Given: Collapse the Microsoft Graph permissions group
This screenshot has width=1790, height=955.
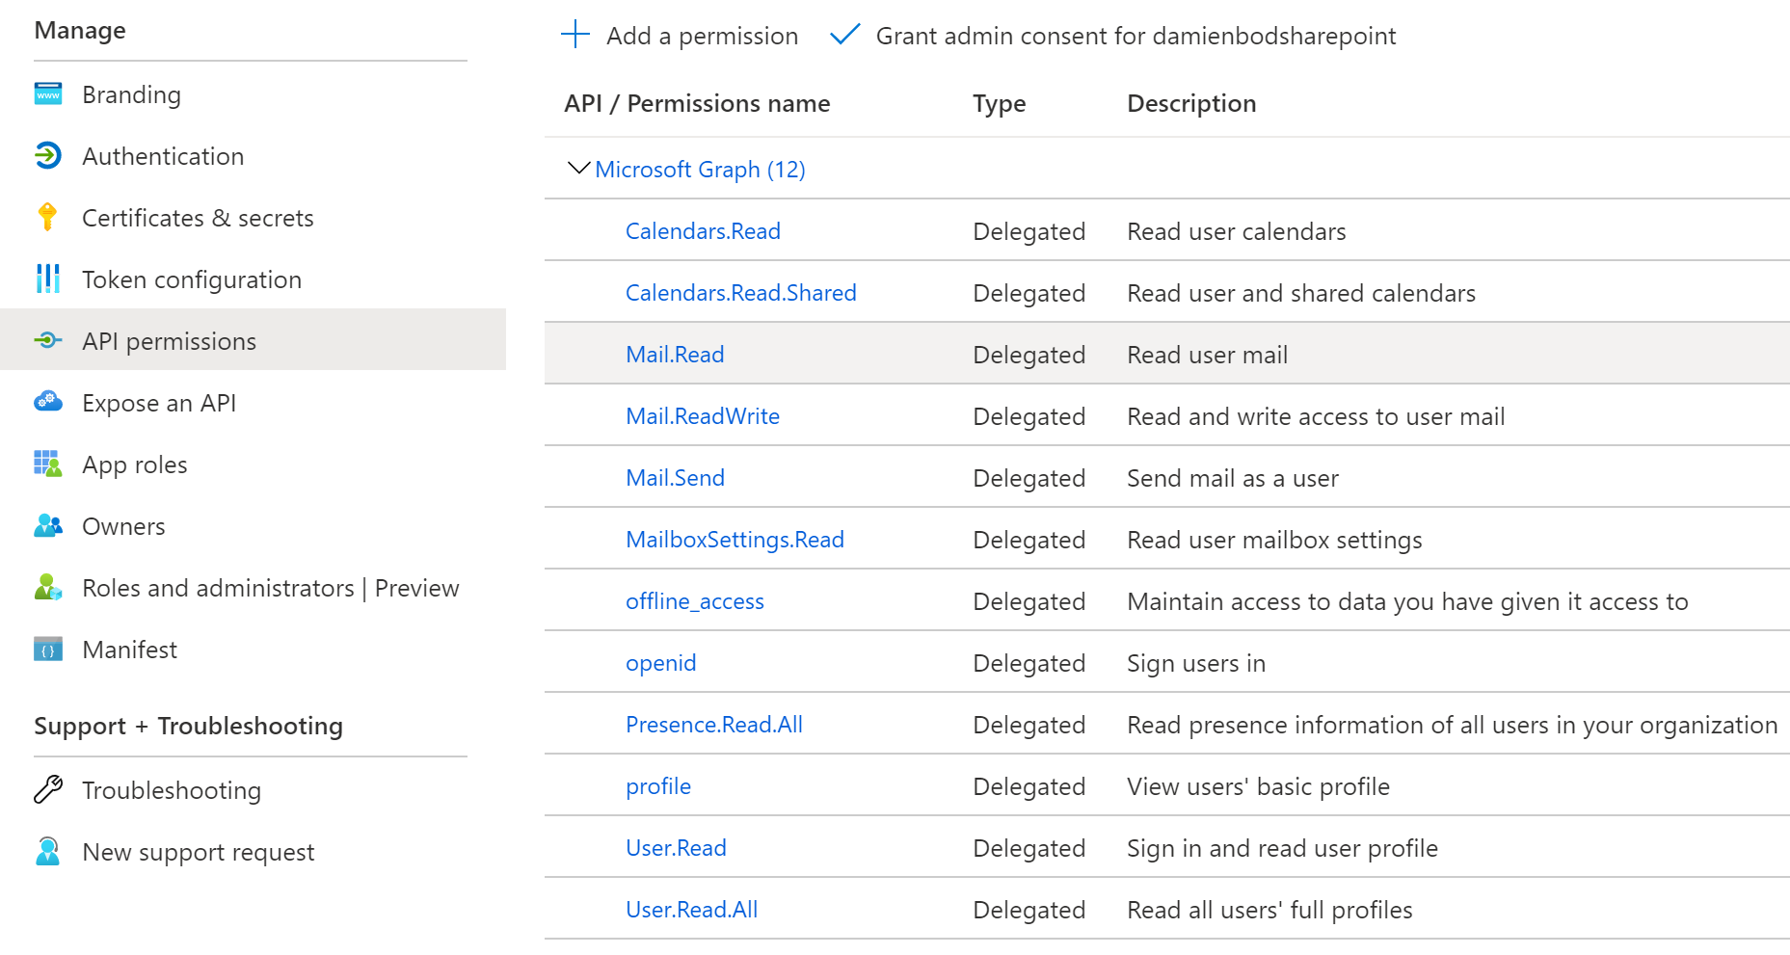Looking at the screenshot, I should pos(578,169).
